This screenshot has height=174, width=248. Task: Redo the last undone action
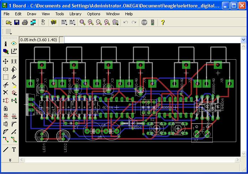pyautogui.click(x=134, y=22)
